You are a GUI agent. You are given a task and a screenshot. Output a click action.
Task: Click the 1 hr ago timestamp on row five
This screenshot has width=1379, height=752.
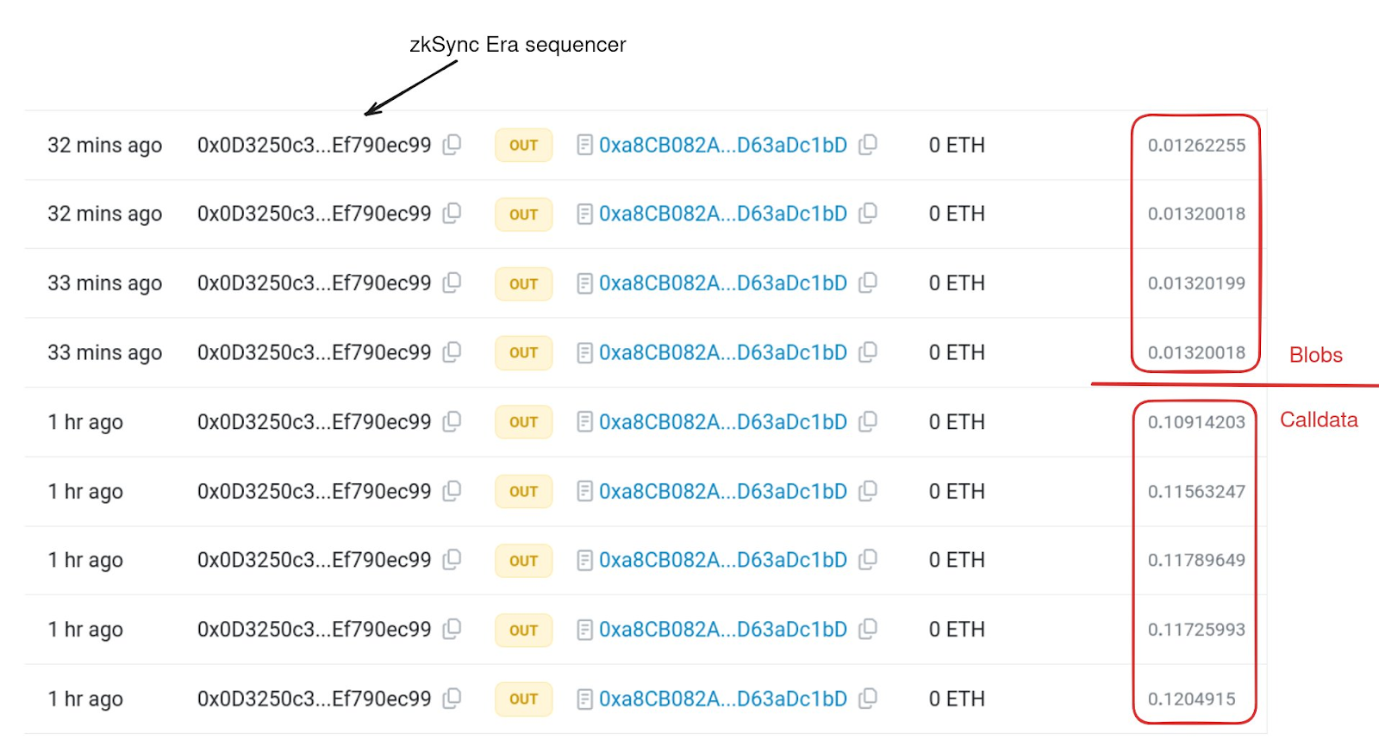(85, 422)
